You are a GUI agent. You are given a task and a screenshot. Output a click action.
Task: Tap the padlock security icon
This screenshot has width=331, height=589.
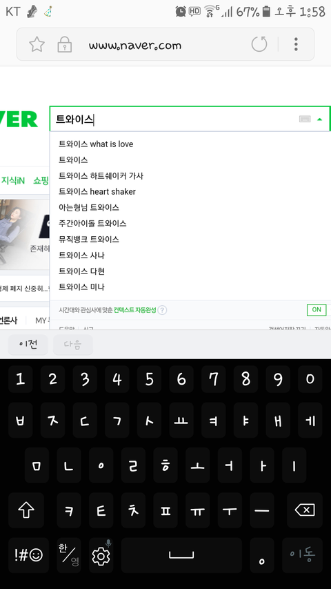pos(65,44)
